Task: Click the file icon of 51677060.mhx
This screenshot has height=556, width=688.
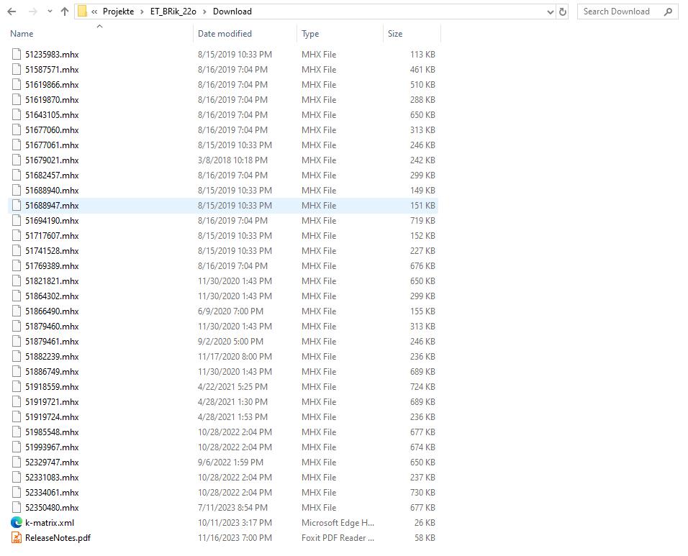Action: (x=17, y=129)
